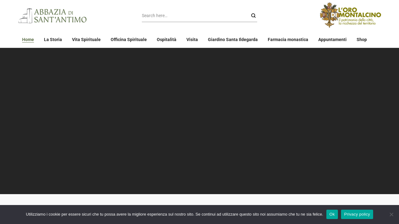The width and height of the screenshot is (399, 224).
Task: Click the magnifier search icon
Action: pyautogui.click(x=253, y=16)
